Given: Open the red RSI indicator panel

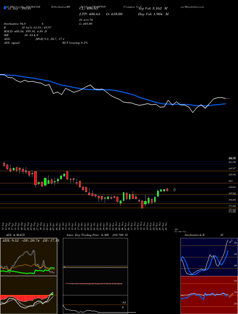Looking at the screenshot, I should click(x=209, y=295).
